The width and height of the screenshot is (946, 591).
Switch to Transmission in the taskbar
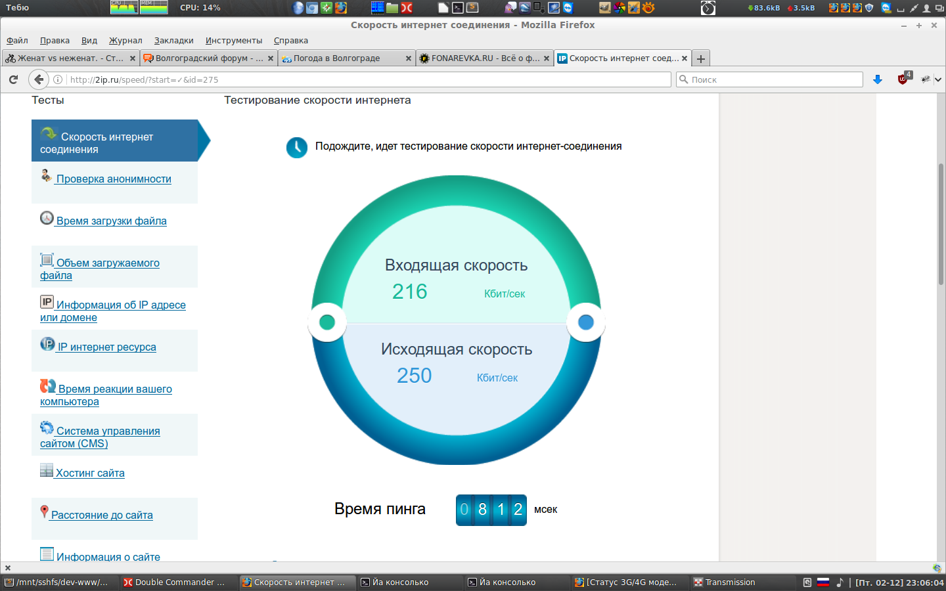click(729, 582)
